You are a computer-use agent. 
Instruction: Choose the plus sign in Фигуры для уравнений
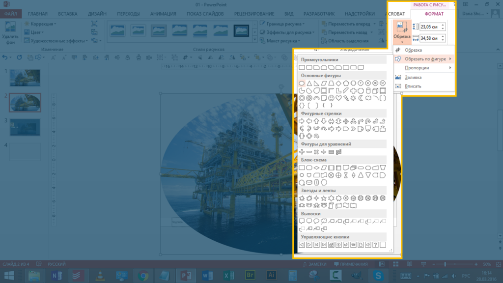pyautogui.click(x=302, y=152)
